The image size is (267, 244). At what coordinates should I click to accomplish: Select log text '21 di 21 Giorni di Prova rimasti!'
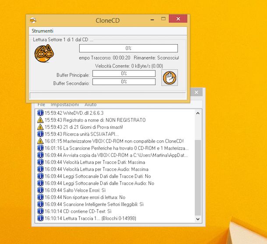tap(93, 127)
